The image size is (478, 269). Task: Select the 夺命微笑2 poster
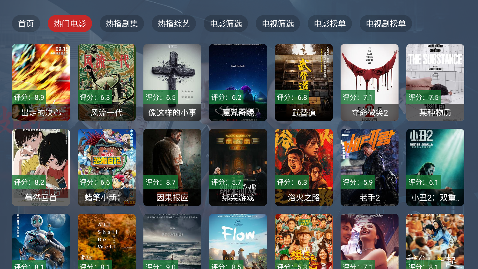tap(370, 82)
